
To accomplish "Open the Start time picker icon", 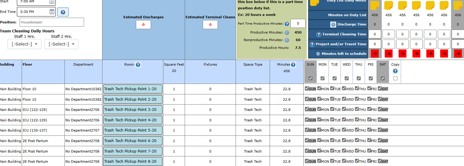I will tap(52, 1).
